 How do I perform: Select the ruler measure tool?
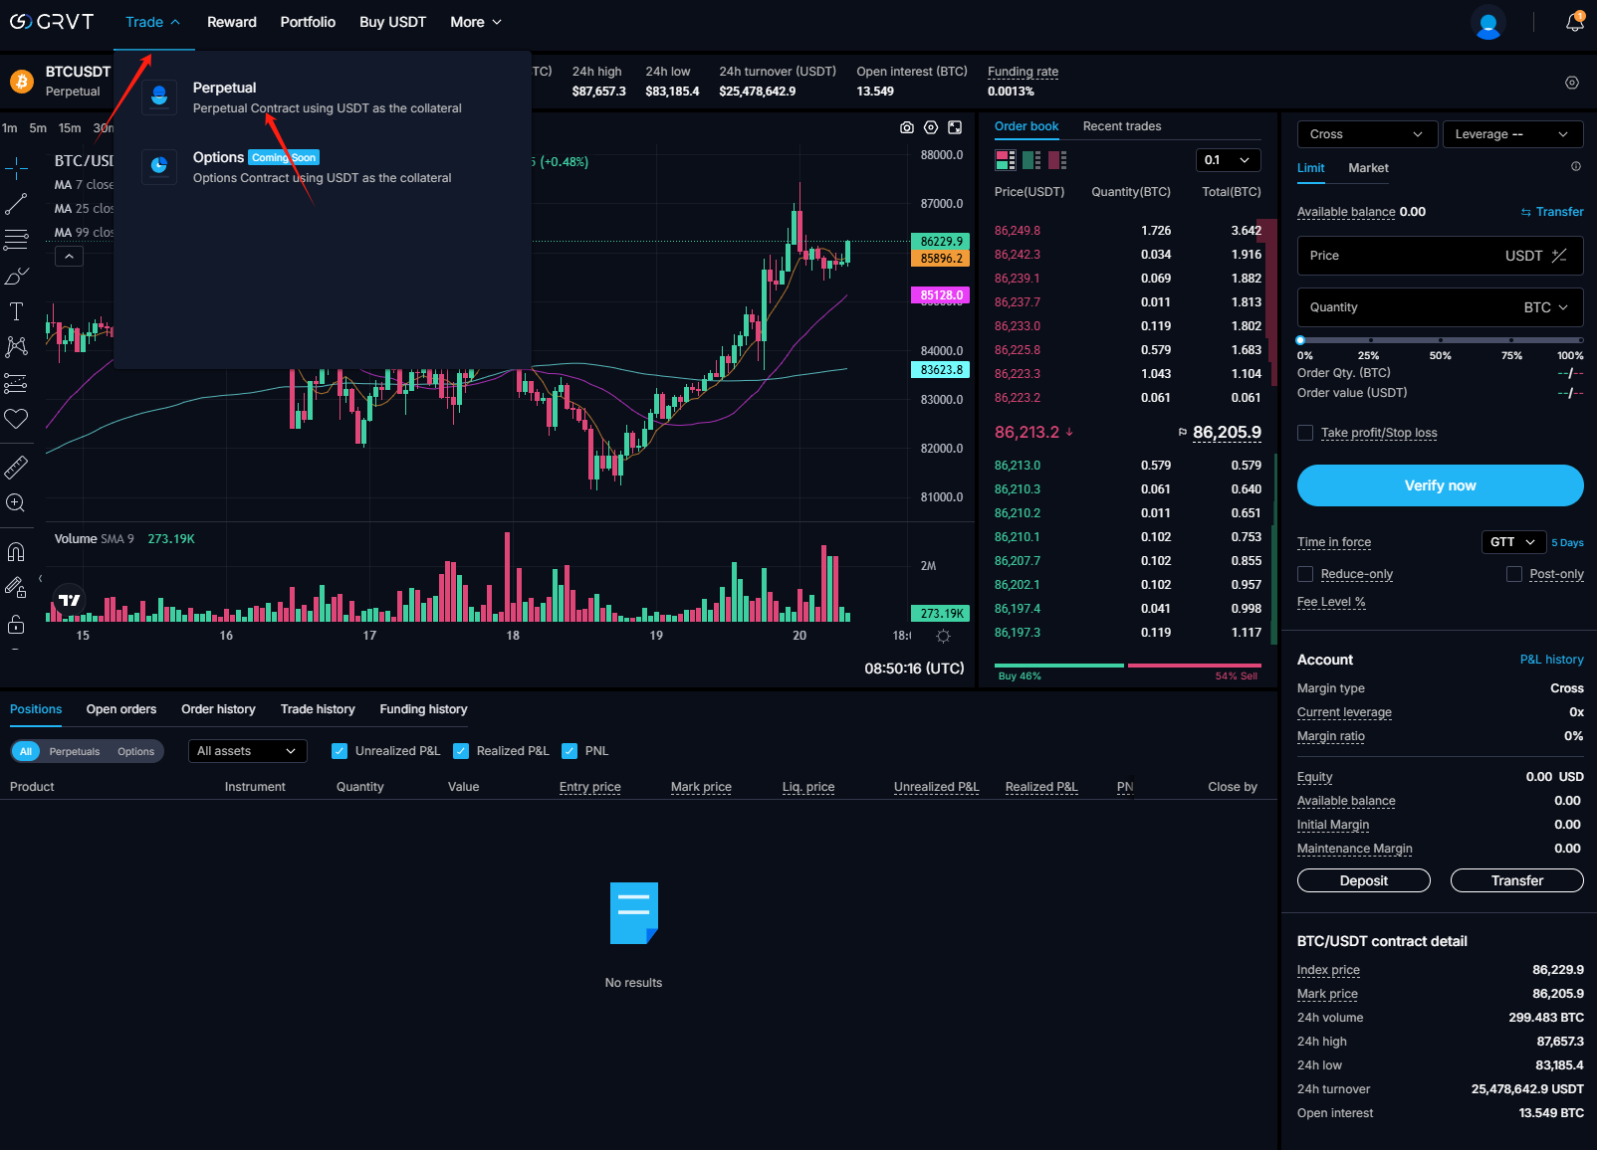click(16, 467)
